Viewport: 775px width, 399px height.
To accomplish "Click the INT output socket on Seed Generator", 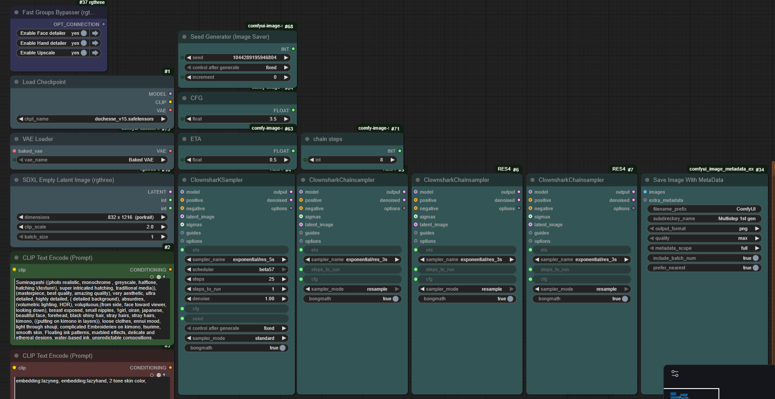I will click(x=293, y=49).
